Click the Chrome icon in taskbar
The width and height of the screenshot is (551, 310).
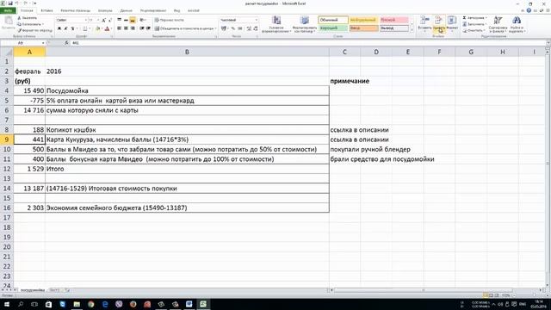click(91, 304)
